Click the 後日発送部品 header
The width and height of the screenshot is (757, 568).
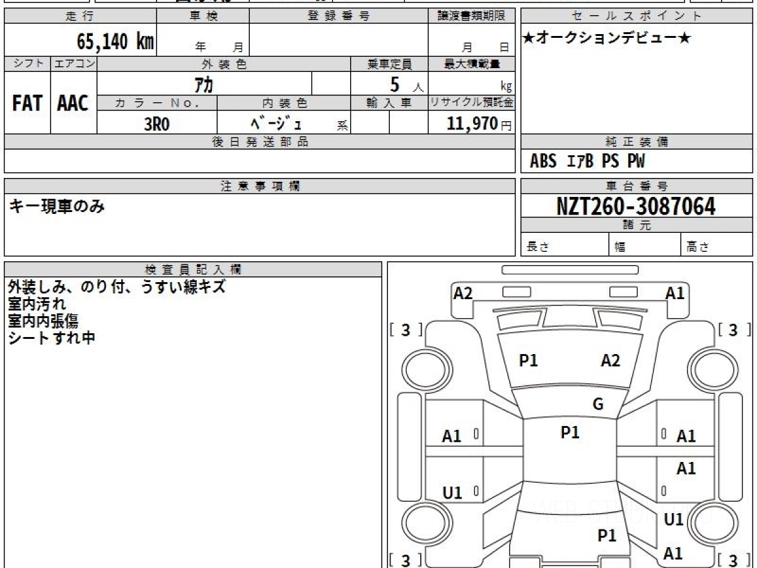pyautogui.click(x=260, y=142)
